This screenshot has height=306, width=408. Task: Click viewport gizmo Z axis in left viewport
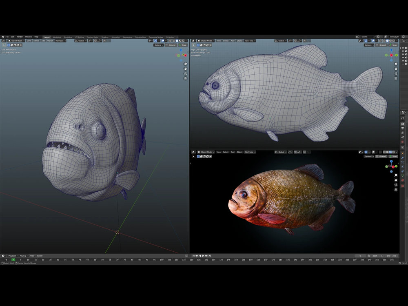pyautogui.click(x=181, y=50)
